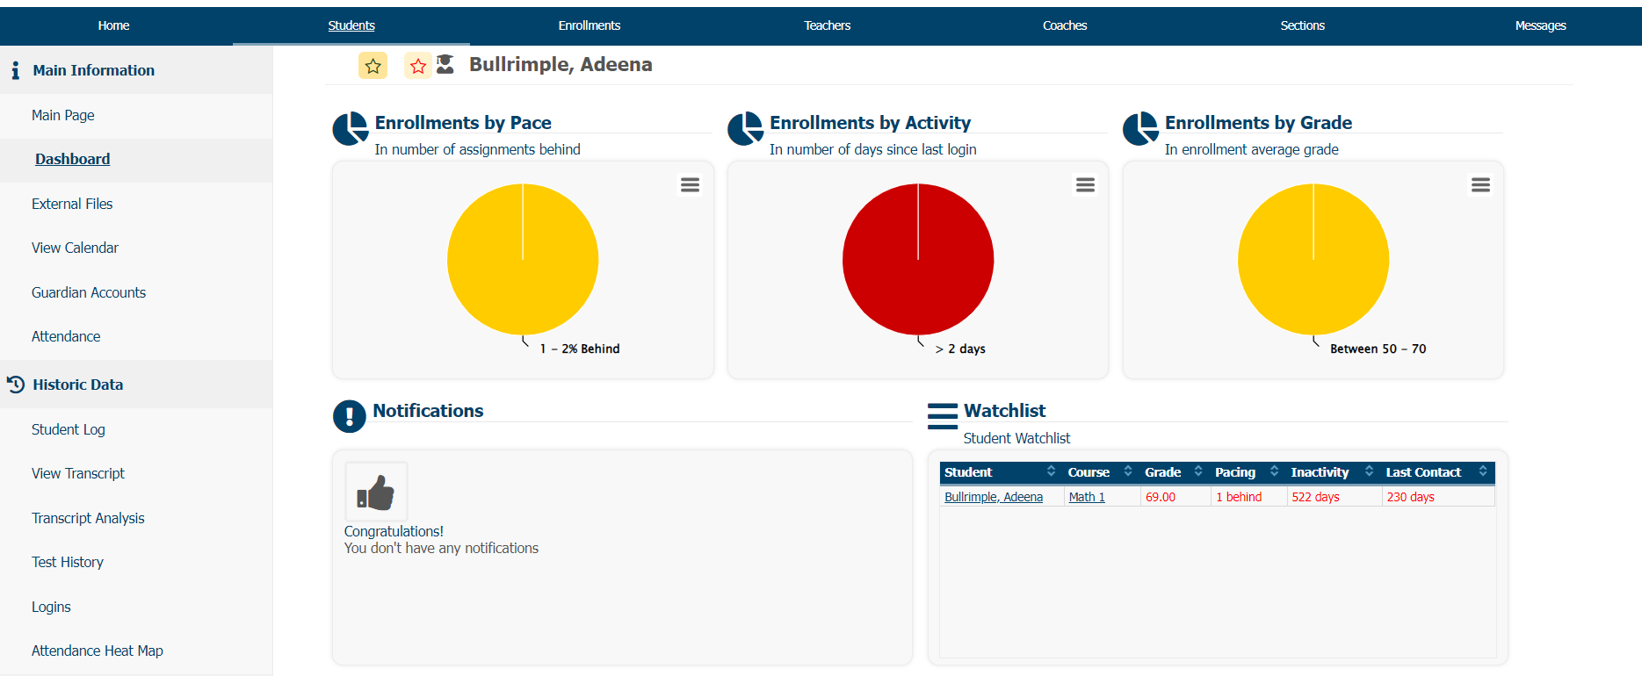Sort watchlist by Inactivity column arrows
The height and width of the screenshot is (676, 1642).
point(1369,471)
